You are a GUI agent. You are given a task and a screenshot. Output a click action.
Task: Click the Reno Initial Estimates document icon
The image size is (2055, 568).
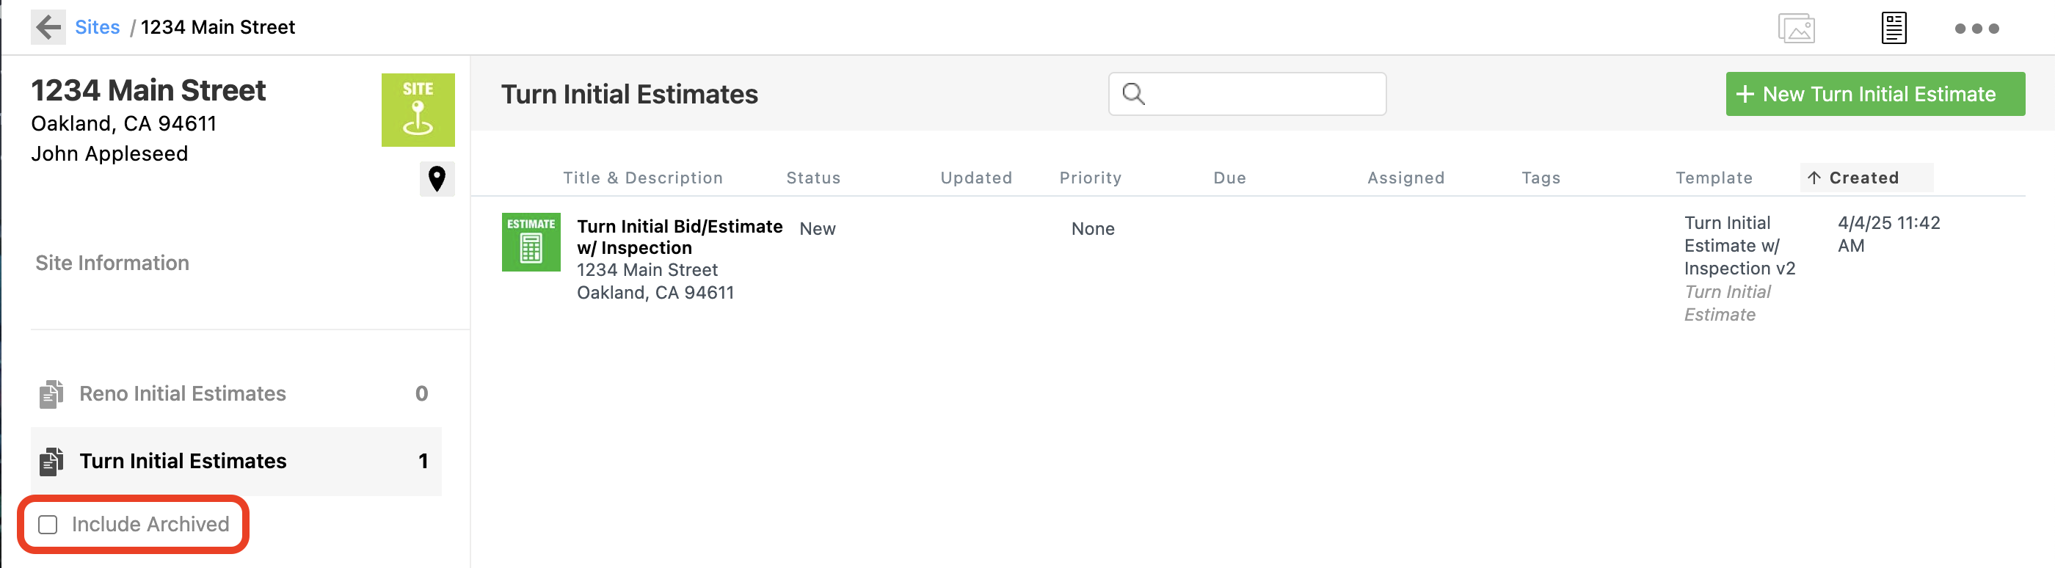pyautogui.click(x=50, y=393)
